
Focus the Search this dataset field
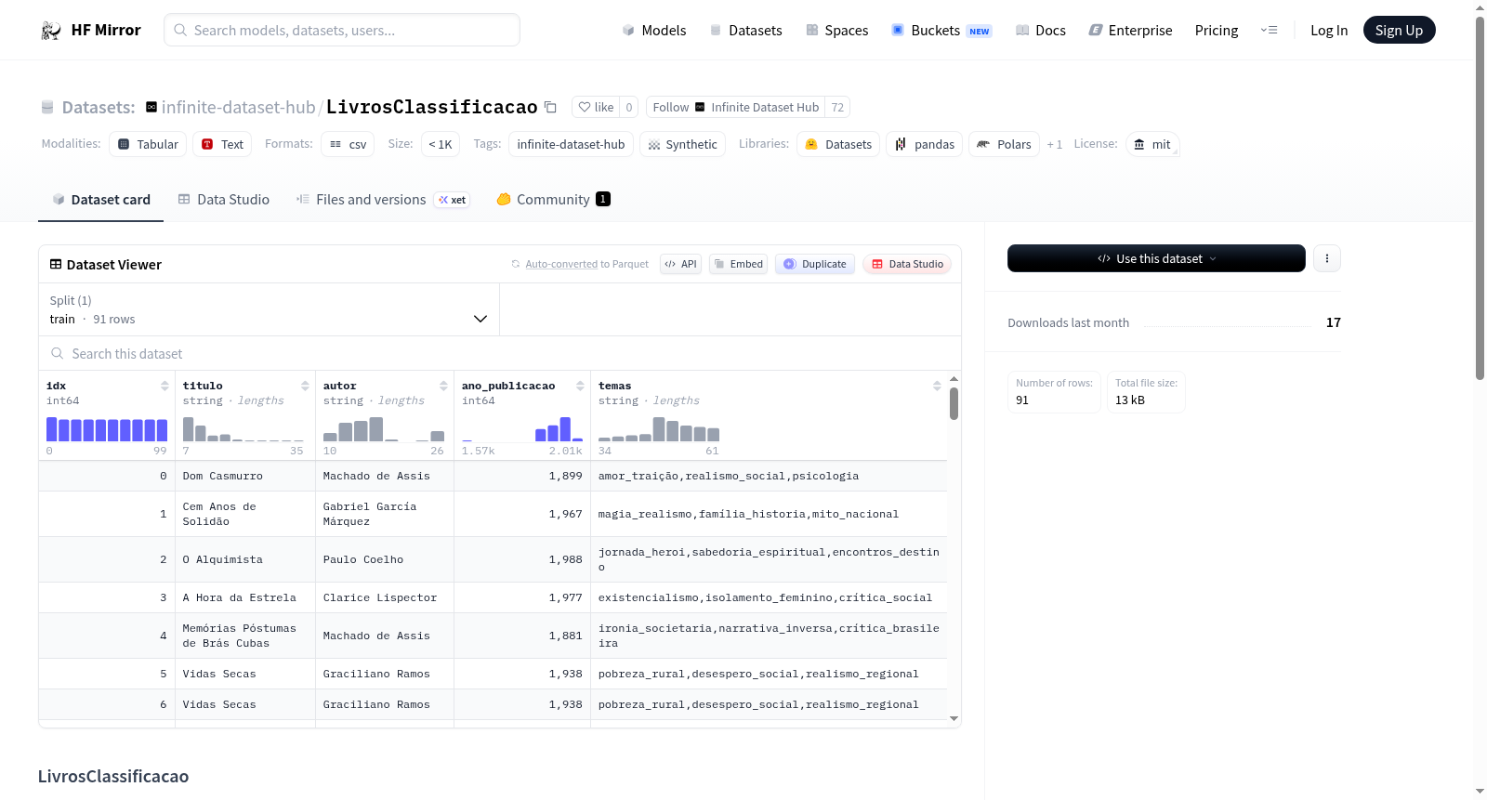tap(500, 353)
